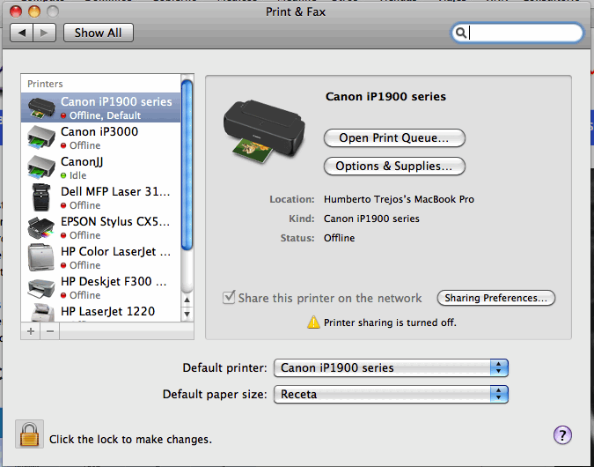Click the Status Offline value
The width and height of the screenshot is (594, 467).
pyautogui.click(x=339, y=238)
